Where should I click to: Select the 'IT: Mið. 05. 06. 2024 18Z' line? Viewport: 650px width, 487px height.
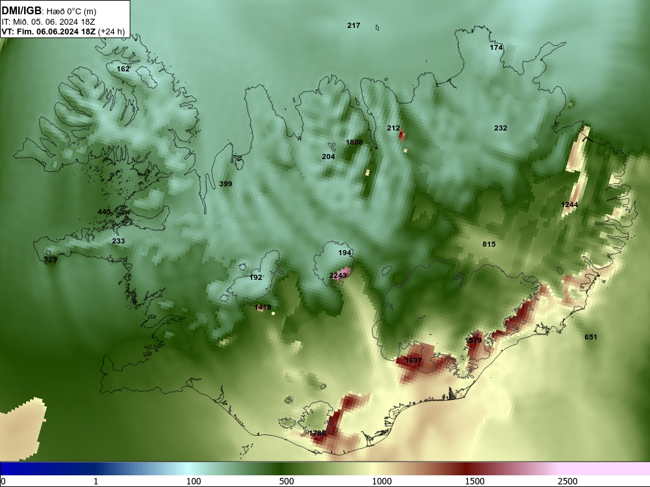click(x=49, y=22)
